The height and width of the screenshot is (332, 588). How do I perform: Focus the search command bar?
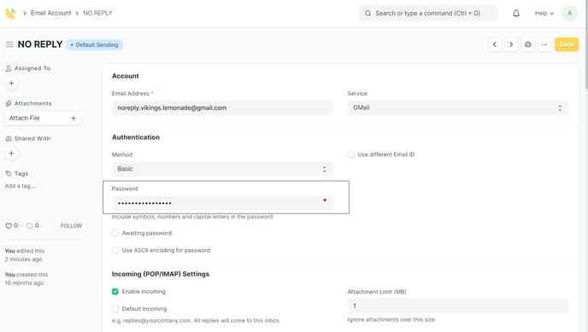(428, 14)
